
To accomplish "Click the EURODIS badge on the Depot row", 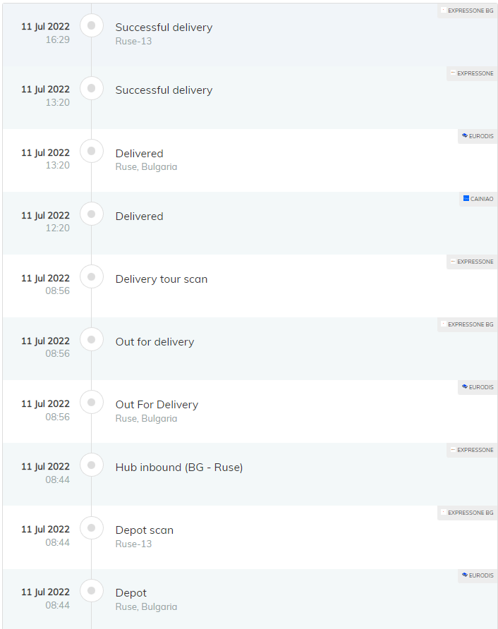I will (x=478, y=575).
